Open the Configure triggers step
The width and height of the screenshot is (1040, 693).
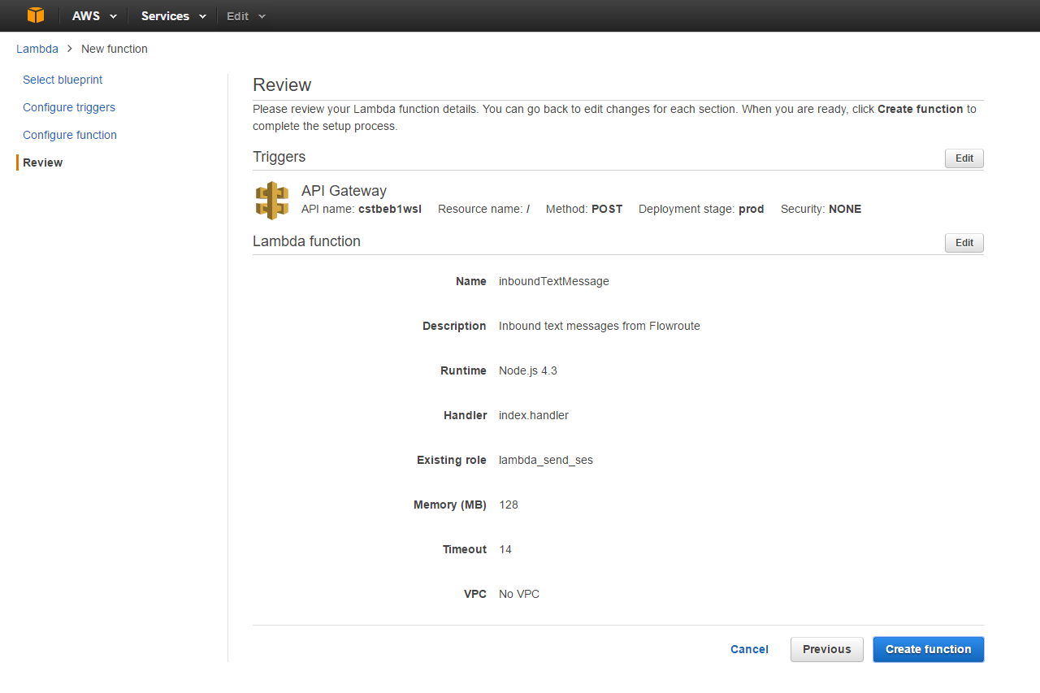(69, 107)
